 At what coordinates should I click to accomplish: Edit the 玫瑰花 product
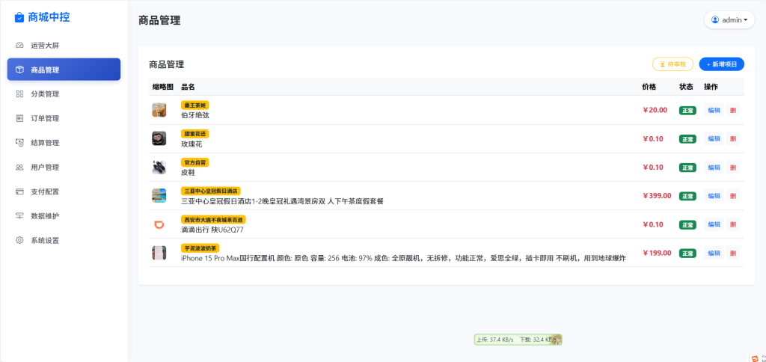[x=714, y=139]
